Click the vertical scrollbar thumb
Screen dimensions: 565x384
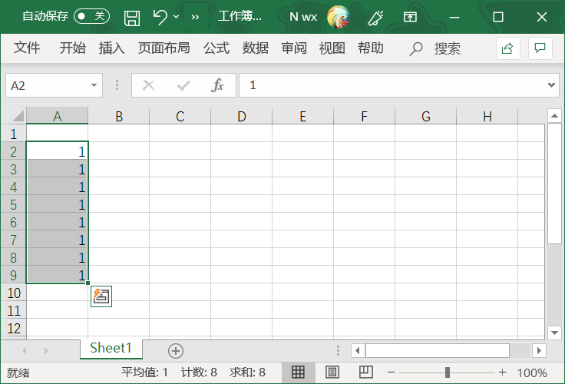(554, 184)
